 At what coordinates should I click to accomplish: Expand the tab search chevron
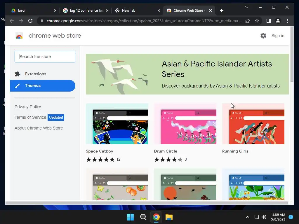[246, 7]
